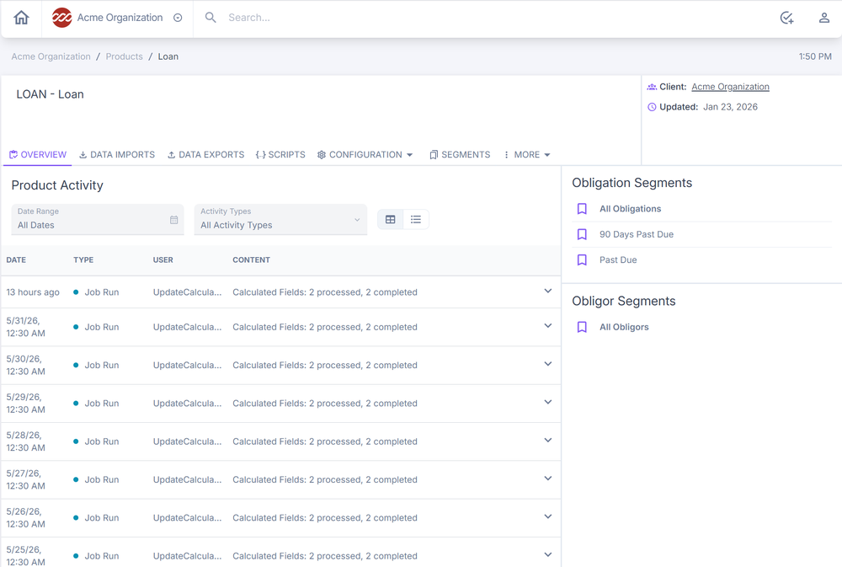Expand the 5/28/26 Job Run row

pyautogui.click(x=548, y=441)
